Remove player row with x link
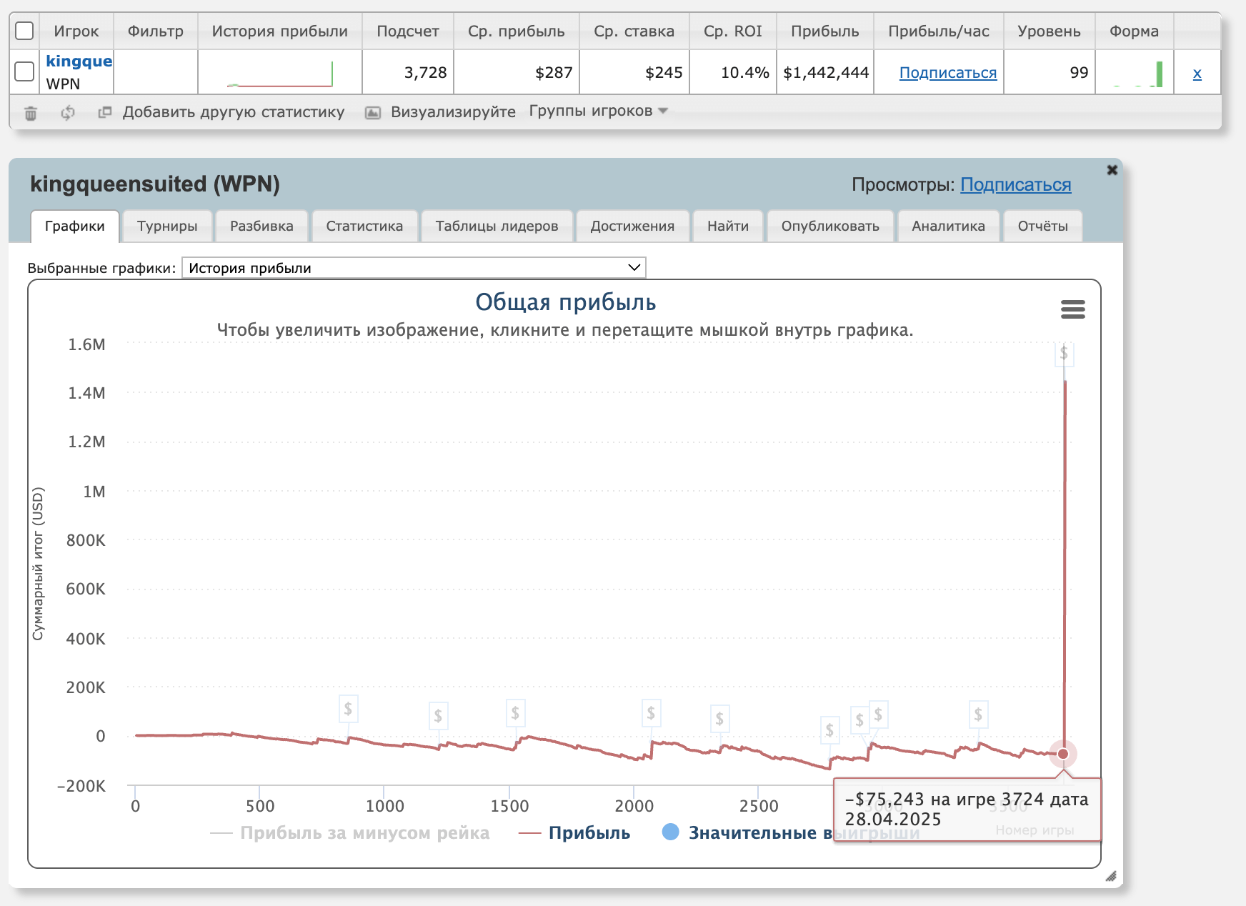 coord(1197,73)
